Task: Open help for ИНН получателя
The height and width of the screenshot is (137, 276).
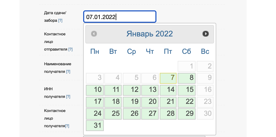Action: 68,96
